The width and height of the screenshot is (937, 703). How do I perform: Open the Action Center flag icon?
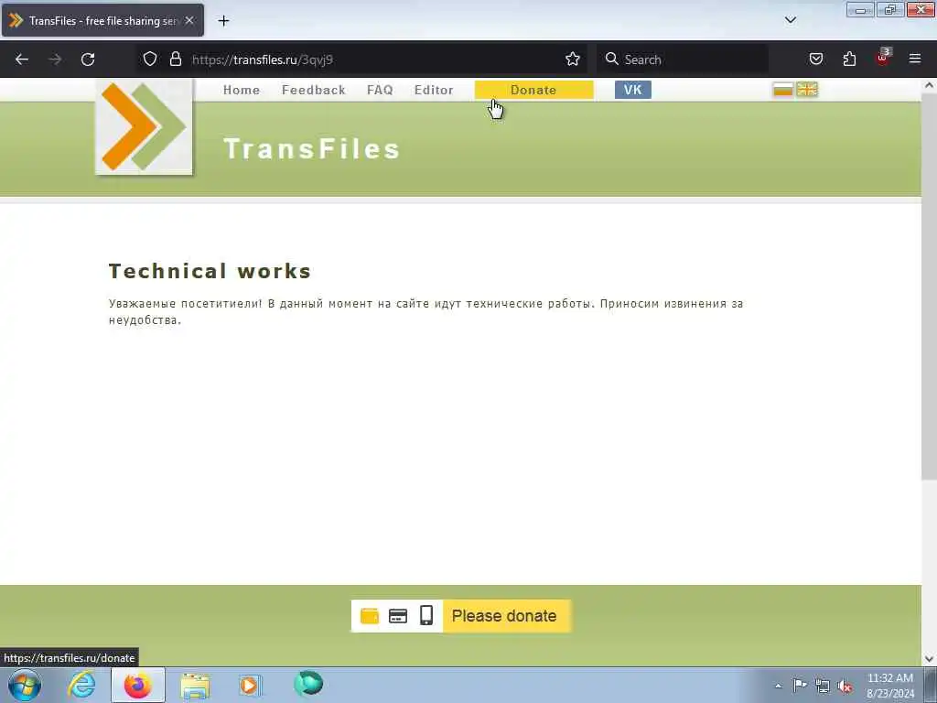pyautogui.click(x=800, y=686)
